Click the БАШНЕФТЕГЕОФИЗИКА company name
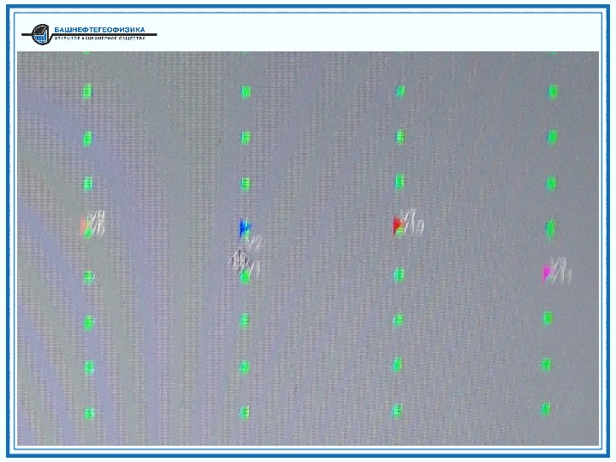 pos(99,30)
